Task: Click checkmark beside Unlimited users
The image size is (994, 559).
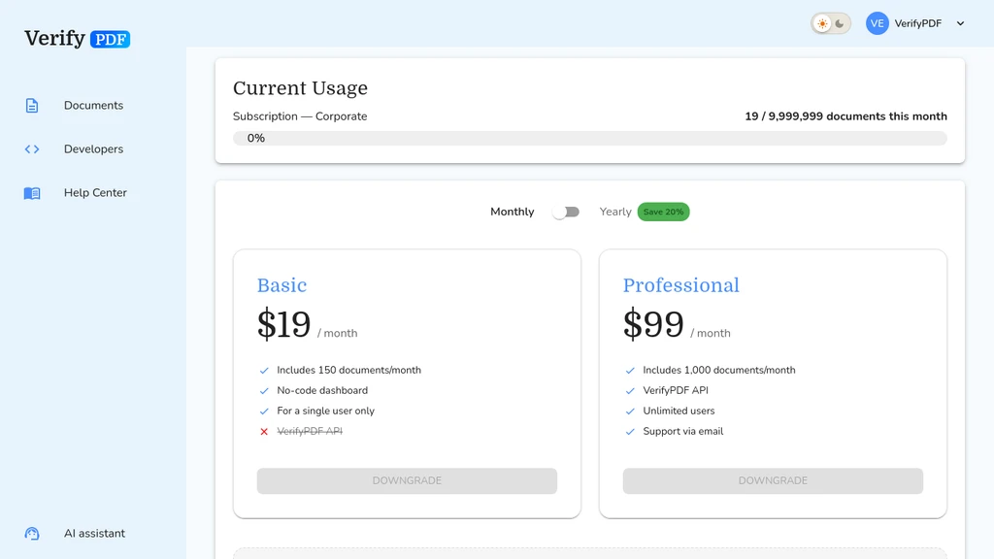Action: [x=629, y=411]
